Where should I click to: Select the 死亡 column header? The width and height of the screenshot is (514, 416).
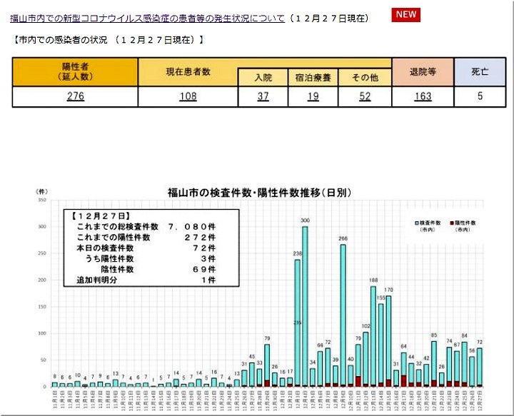point(480,72)
